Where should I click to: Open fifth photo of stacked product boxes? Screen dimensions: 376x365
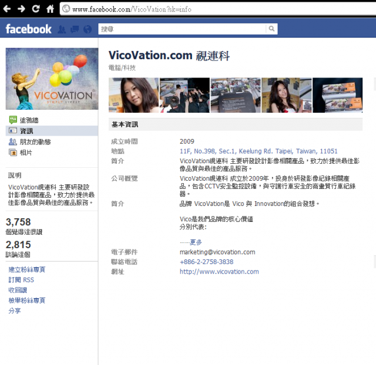(x=338, y=95)
